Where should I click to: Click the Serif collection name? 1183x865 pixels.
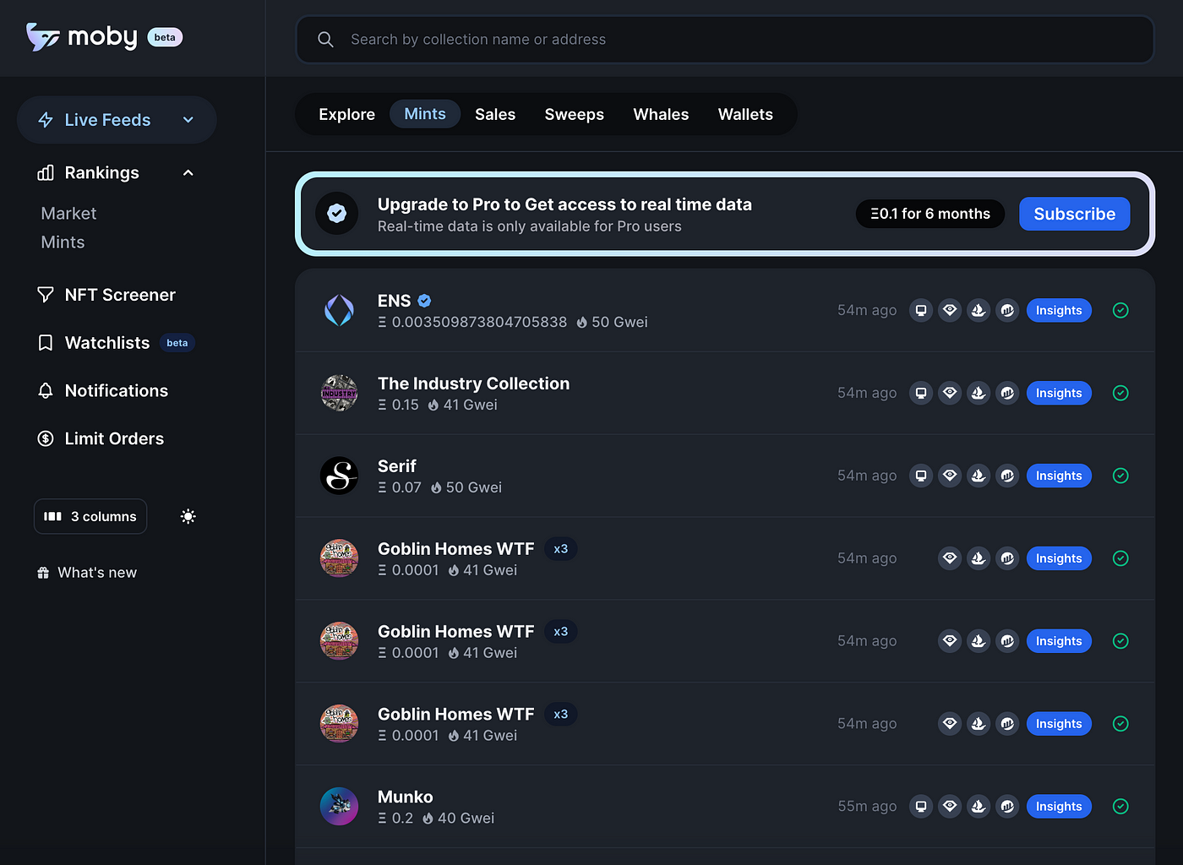397,466
